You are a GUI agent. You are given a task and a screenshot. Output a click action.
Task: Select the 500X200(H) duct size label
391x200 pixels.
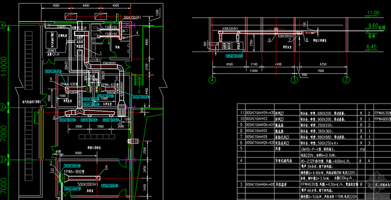tap(87, 184)
